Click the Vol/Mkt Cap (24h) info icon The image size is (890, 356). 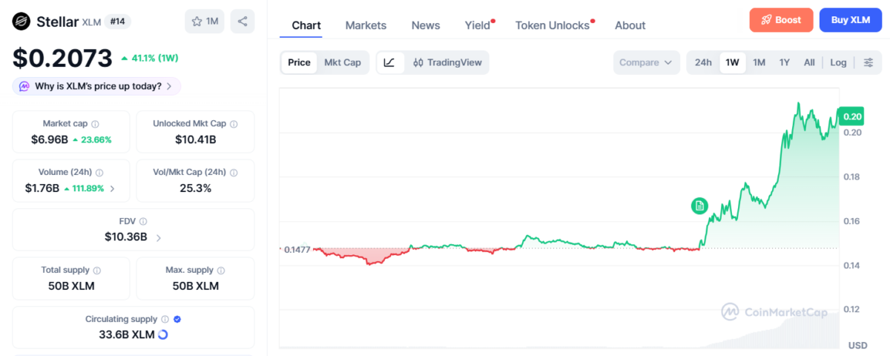point(234,172)
